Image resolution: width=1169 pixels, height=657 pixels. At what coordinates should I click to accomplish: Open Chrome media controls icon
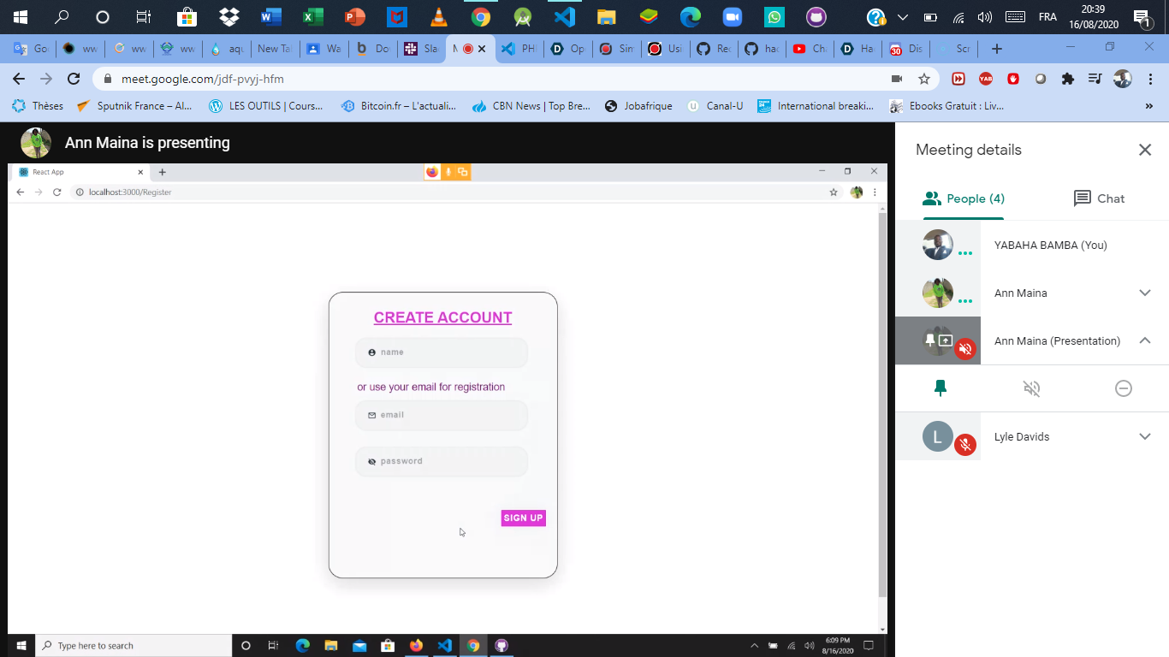(1095, 79)
